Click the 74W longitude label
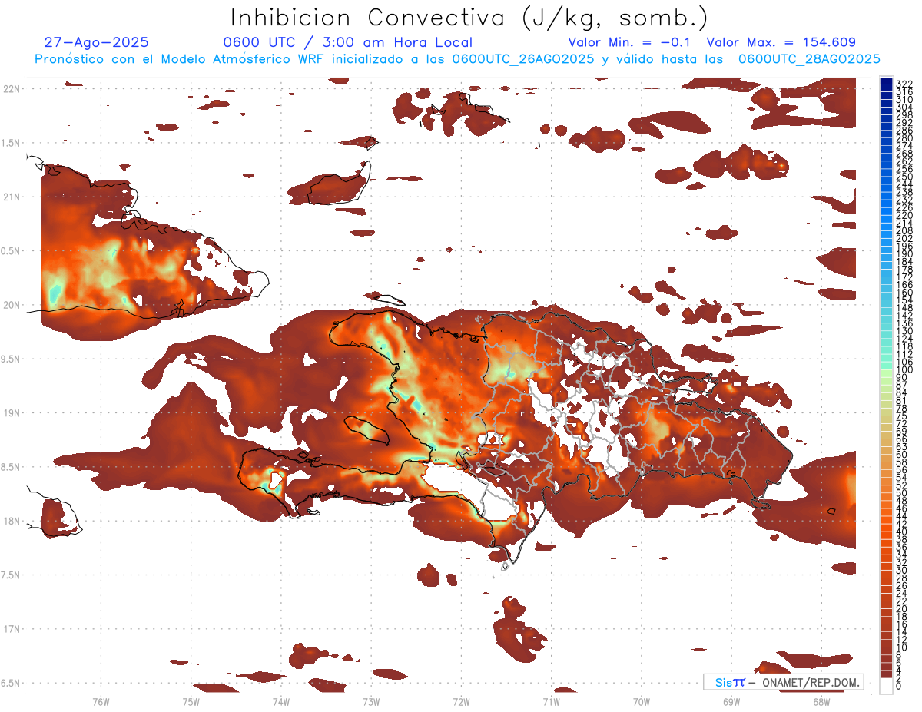This screenshot has height=712, width=922. [281, 701]
